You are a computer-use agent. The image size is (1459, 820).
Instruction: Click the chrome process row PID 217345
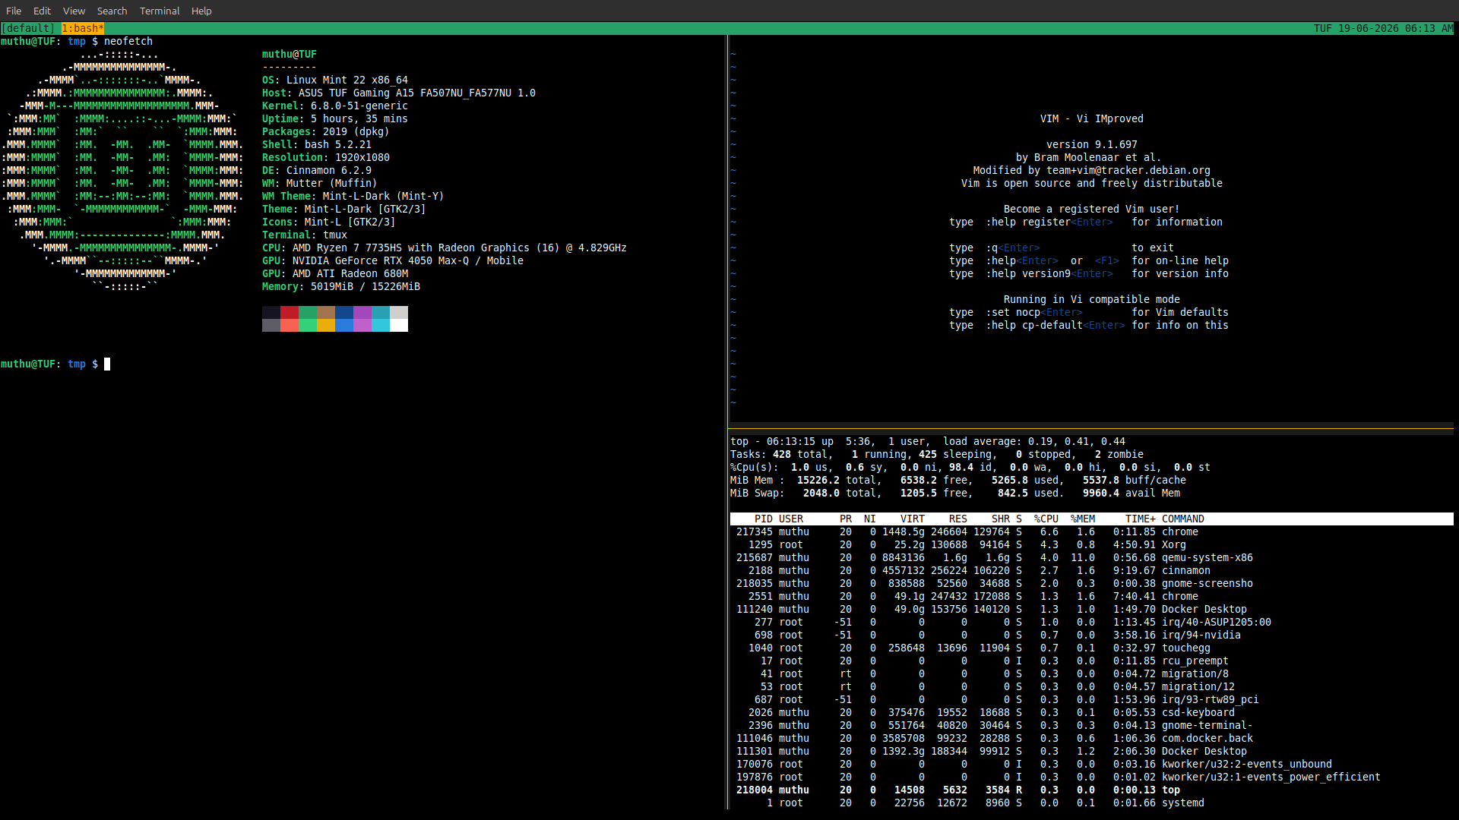[1091, 531]
